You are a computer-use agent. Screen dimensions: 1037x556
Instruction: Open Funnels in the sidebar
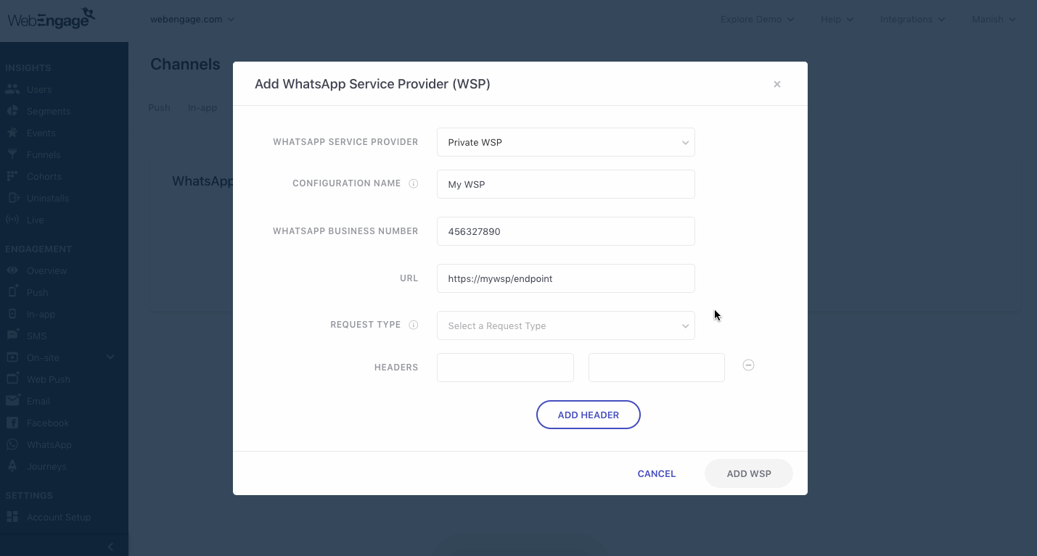44,155
